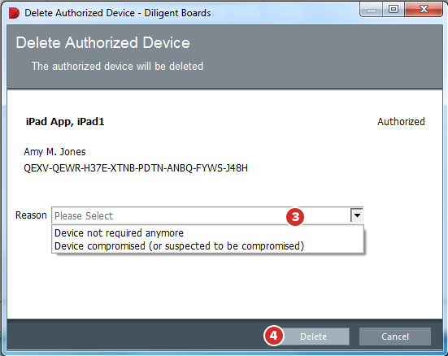Choose Device not required anymore

tap(119, 232)
